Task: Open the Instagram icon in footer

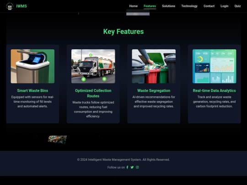Action: pyautogui.click(x=137, y=167)
